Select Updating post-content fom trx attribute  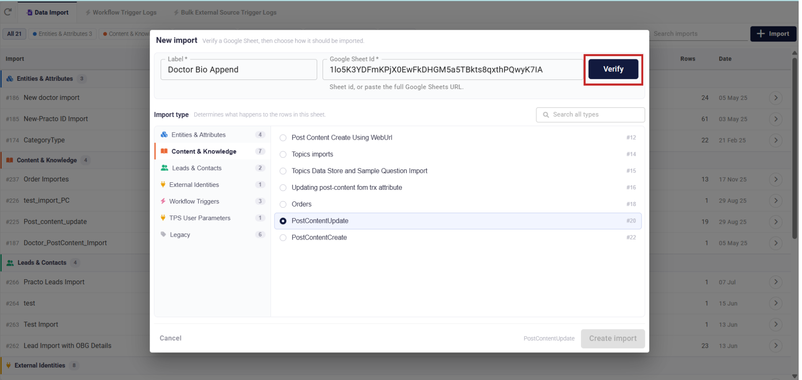point(283,188)
